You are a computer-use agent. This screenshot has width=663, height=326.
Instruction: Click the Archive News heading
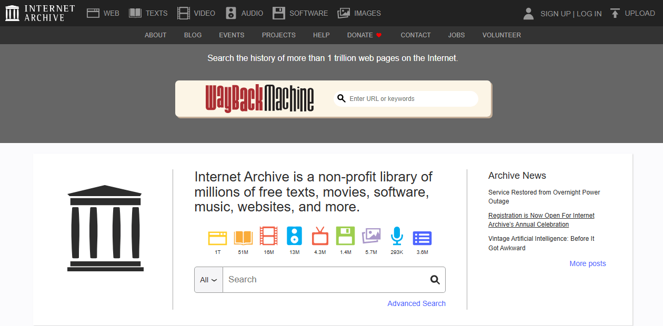tap(517, 176)
